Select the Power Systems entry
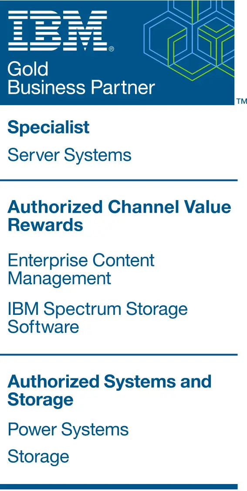The width and height of the screenshot is (247, 491). click(68, 429)
